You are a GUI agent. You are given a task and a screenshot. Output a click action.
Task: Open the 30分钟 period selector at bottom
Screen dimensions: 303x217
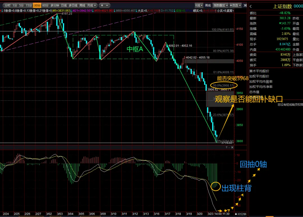point(241,214)
